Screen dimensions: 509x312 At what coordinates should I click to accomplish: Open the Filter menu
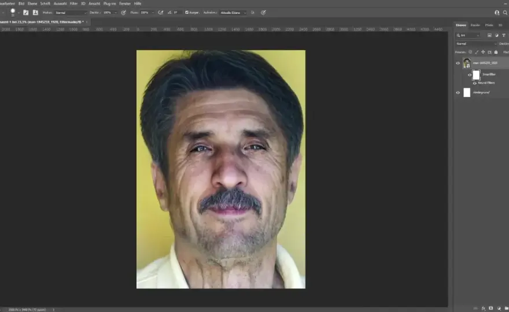pos(73,3)
